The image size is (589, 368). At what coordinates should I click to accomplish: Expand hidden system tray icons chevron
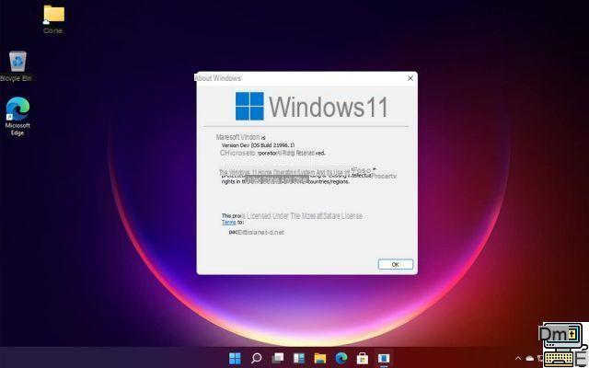point(517,358)
